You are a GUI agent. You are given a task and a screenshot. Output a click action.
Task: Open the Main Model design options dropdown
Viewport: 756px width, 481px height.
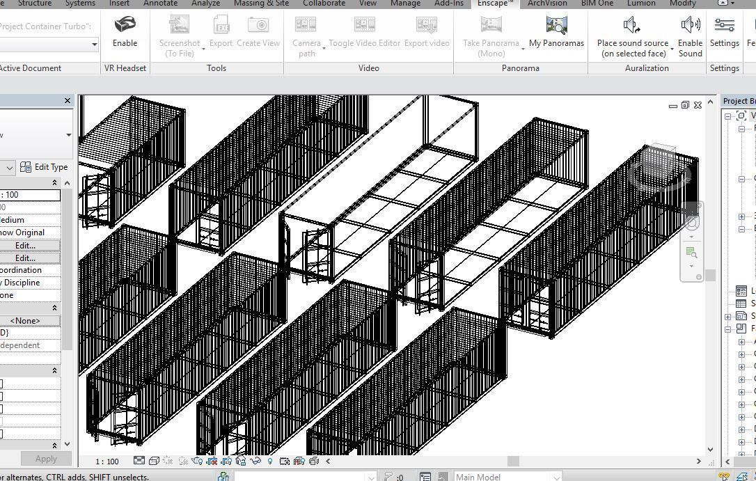tap(556, 477)
